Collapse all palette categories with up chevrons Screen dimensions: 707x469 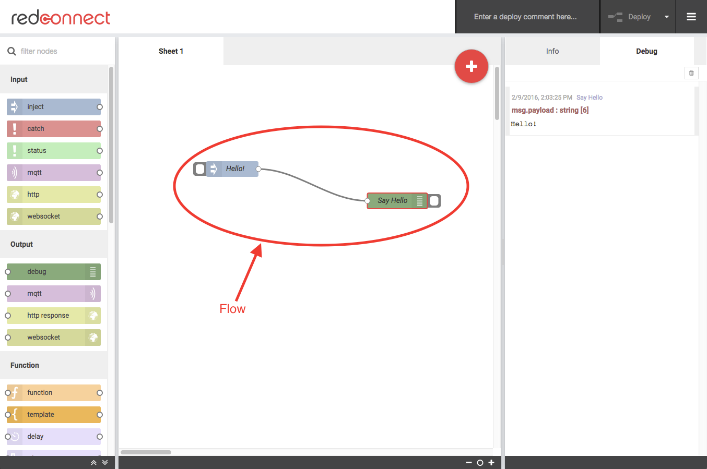(93, 463)
